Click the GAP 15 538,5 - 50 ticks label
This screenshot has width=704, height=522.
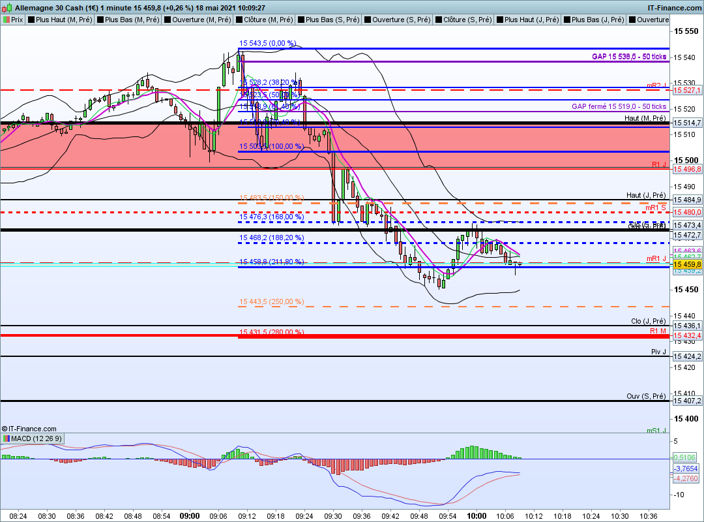click(629, 57)
